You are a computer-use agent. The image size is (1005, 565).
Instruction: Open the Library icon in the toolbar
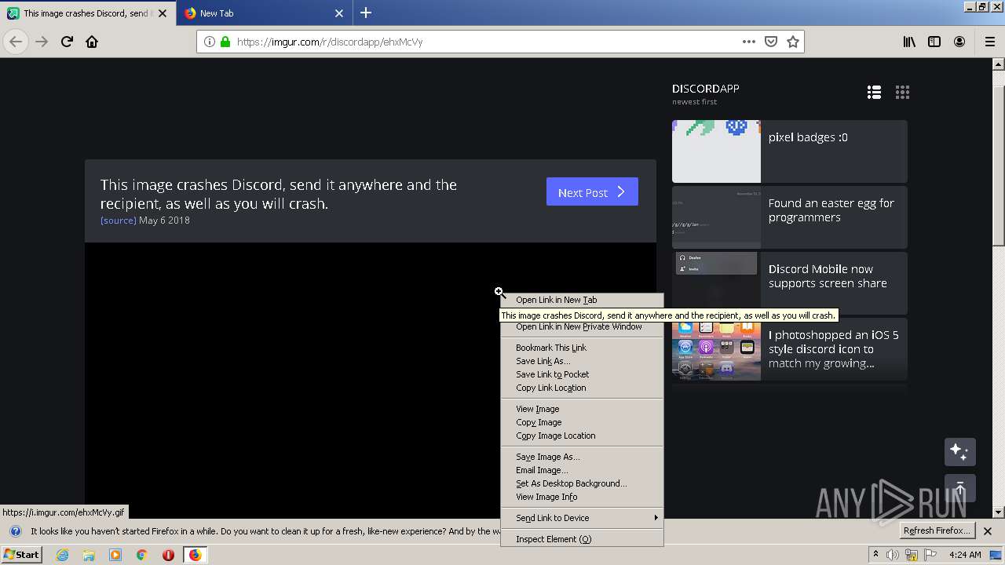point(909,42)
